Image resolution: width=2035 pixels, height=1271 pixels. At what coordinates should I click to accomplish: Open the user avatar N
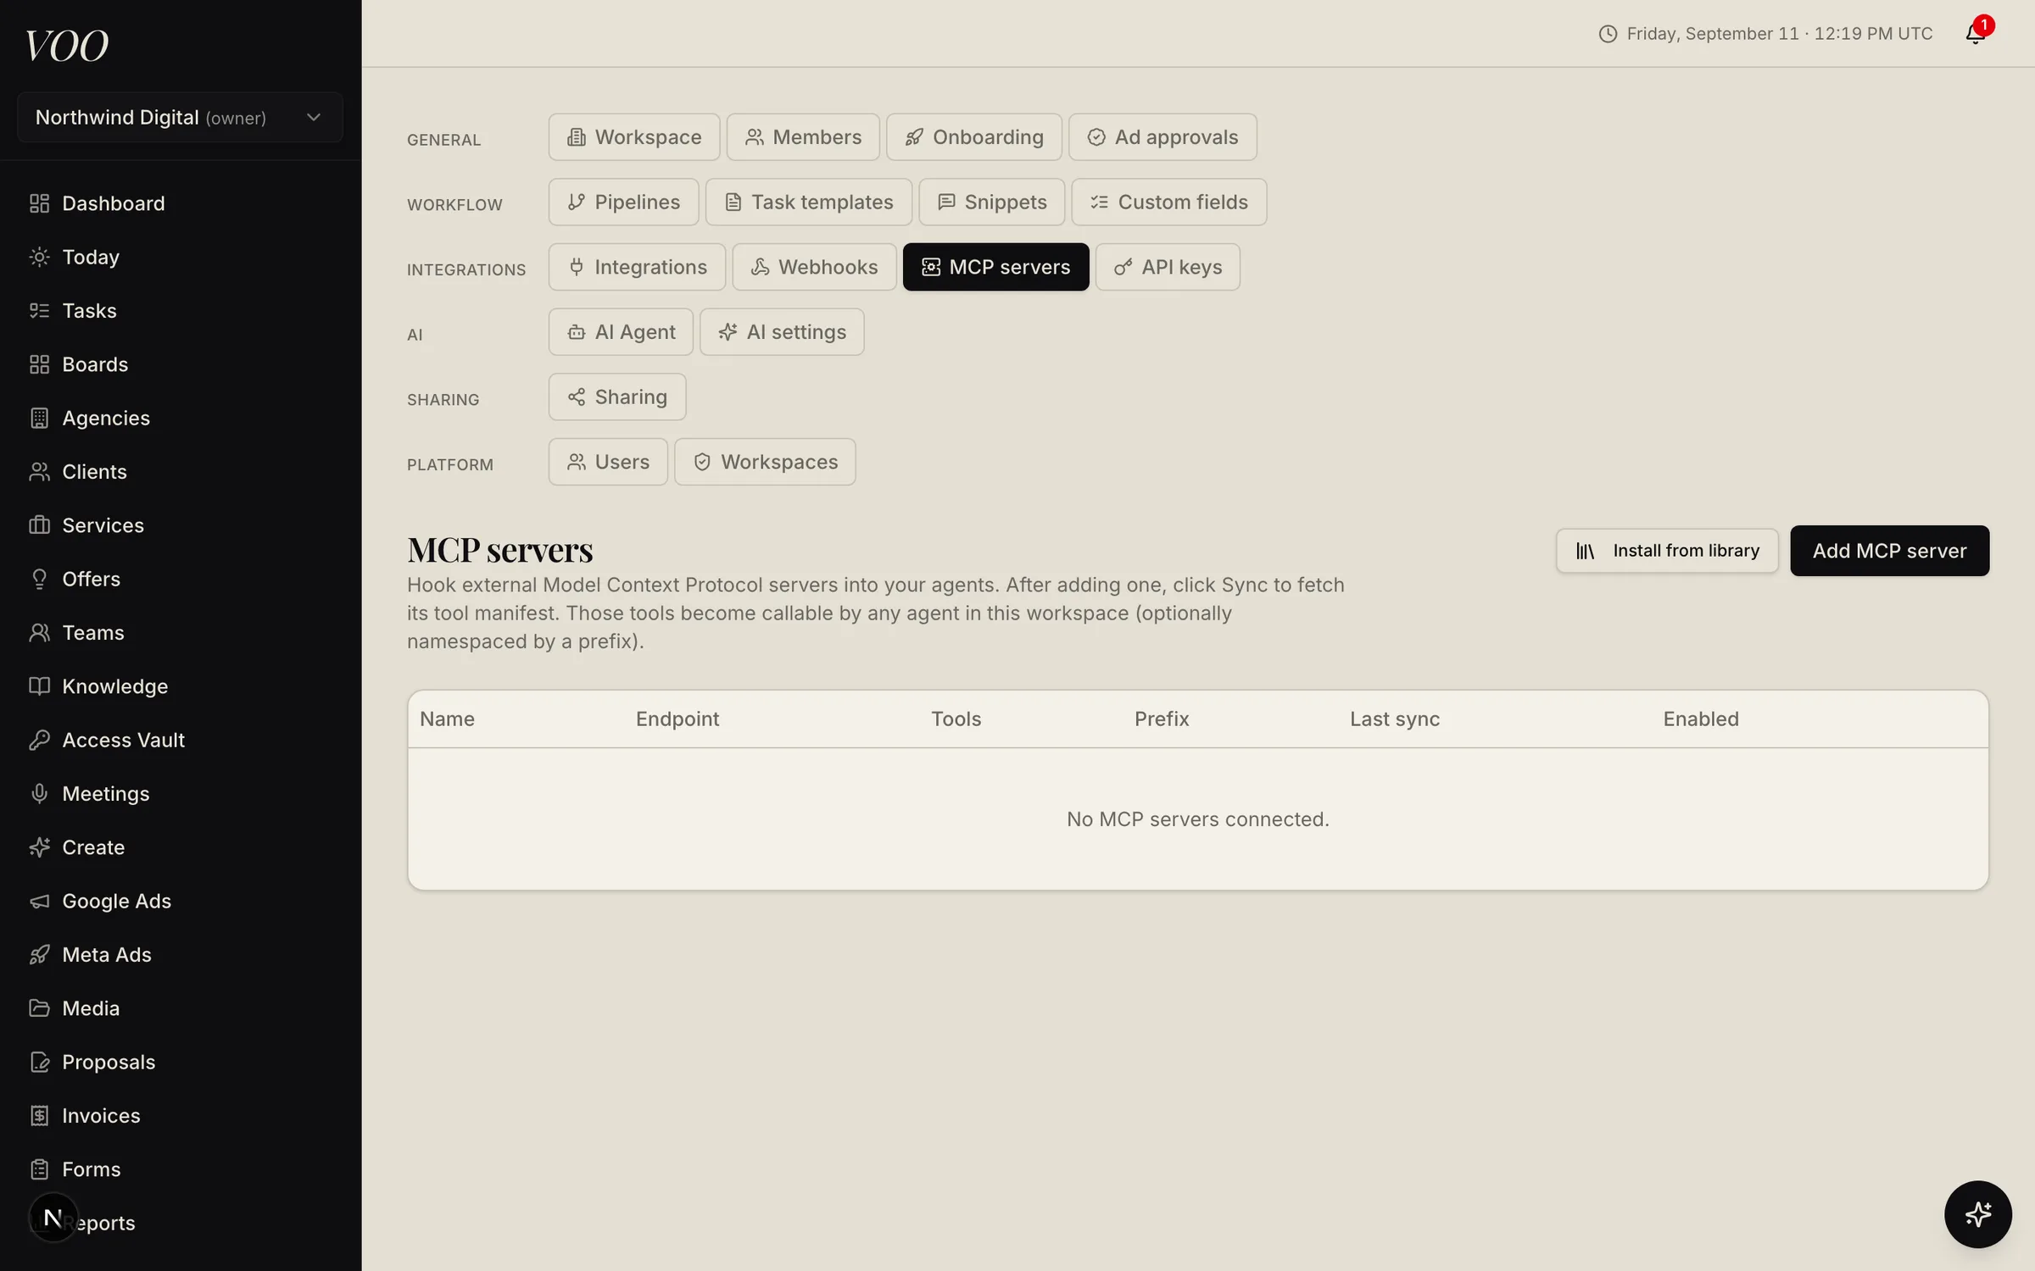(x=53, y=1218)
